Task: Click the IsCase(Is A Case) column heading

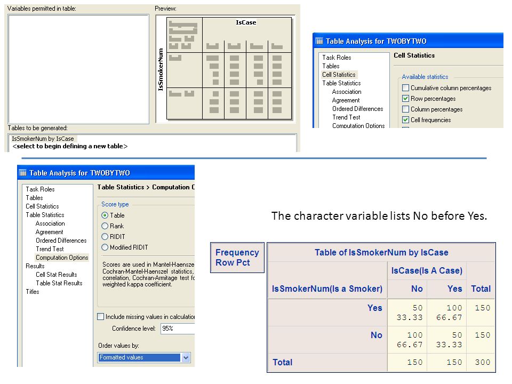Action: click(427, 270)
